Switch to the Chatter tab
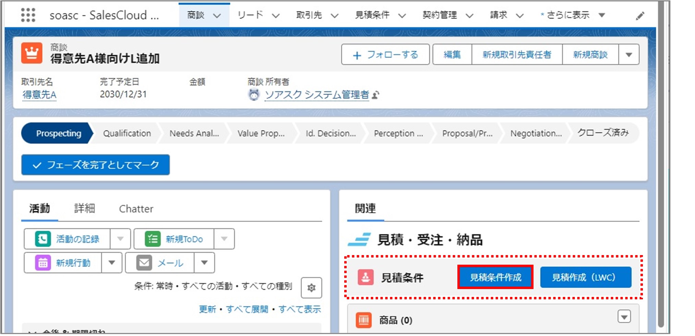 coord(136,208)
